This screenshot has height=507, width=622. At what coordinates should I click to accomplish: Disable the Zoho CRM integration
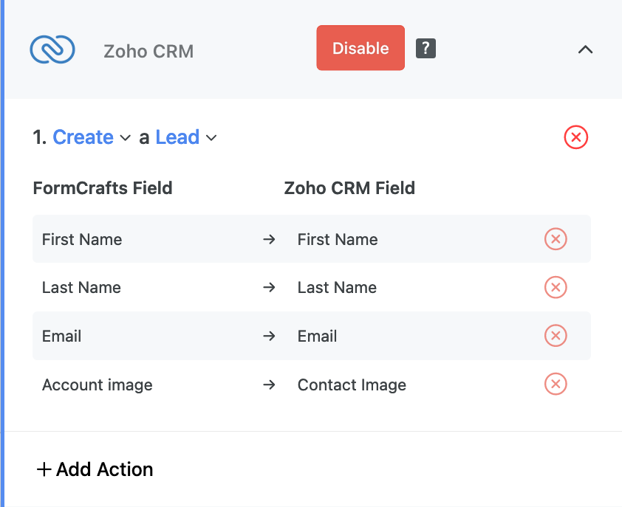tap(360, 48)
